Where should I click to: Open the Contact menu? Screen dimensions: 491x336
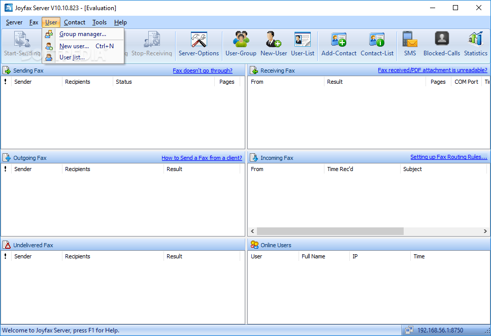click(x=75, y=22)
